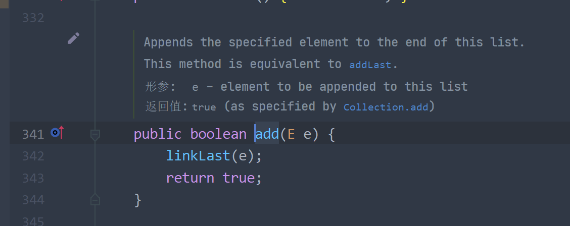Click the return keyword on line 343
Screen dimensions: 570x226
tap(190, 178)
